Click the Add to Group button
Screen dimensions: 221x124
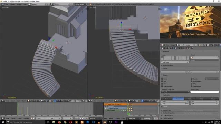click(189, 72)
